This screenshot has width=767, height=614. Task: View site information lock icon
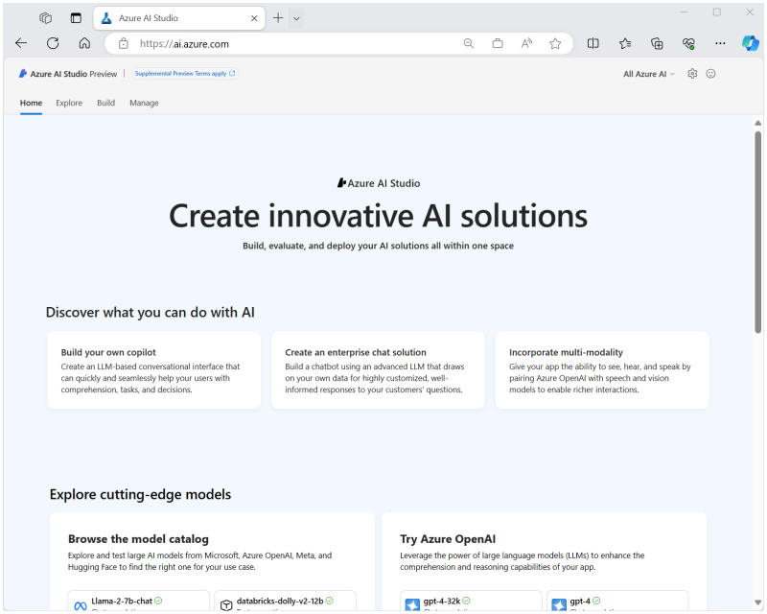[x=124, y=43]
